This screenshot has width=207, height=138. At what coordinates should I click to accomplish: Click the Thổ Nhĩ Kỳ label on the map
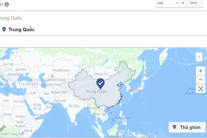(x=27, y=84)
